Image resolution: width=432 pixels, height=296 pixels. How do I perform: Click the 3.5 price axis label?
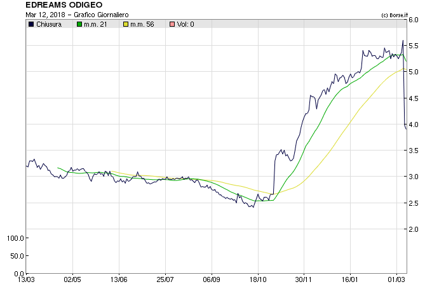[x=414, y=151]
